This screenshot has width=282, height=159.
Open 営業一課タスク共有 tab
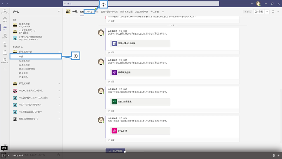pyautogui.click(x=109, y=12)
